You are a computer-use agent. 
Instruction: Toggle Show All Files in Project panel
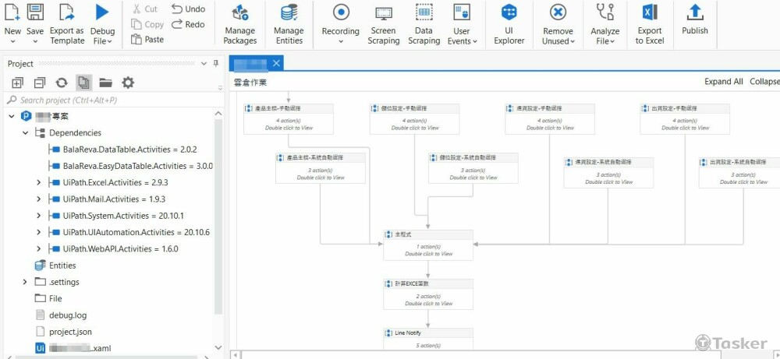click(83, 83)
